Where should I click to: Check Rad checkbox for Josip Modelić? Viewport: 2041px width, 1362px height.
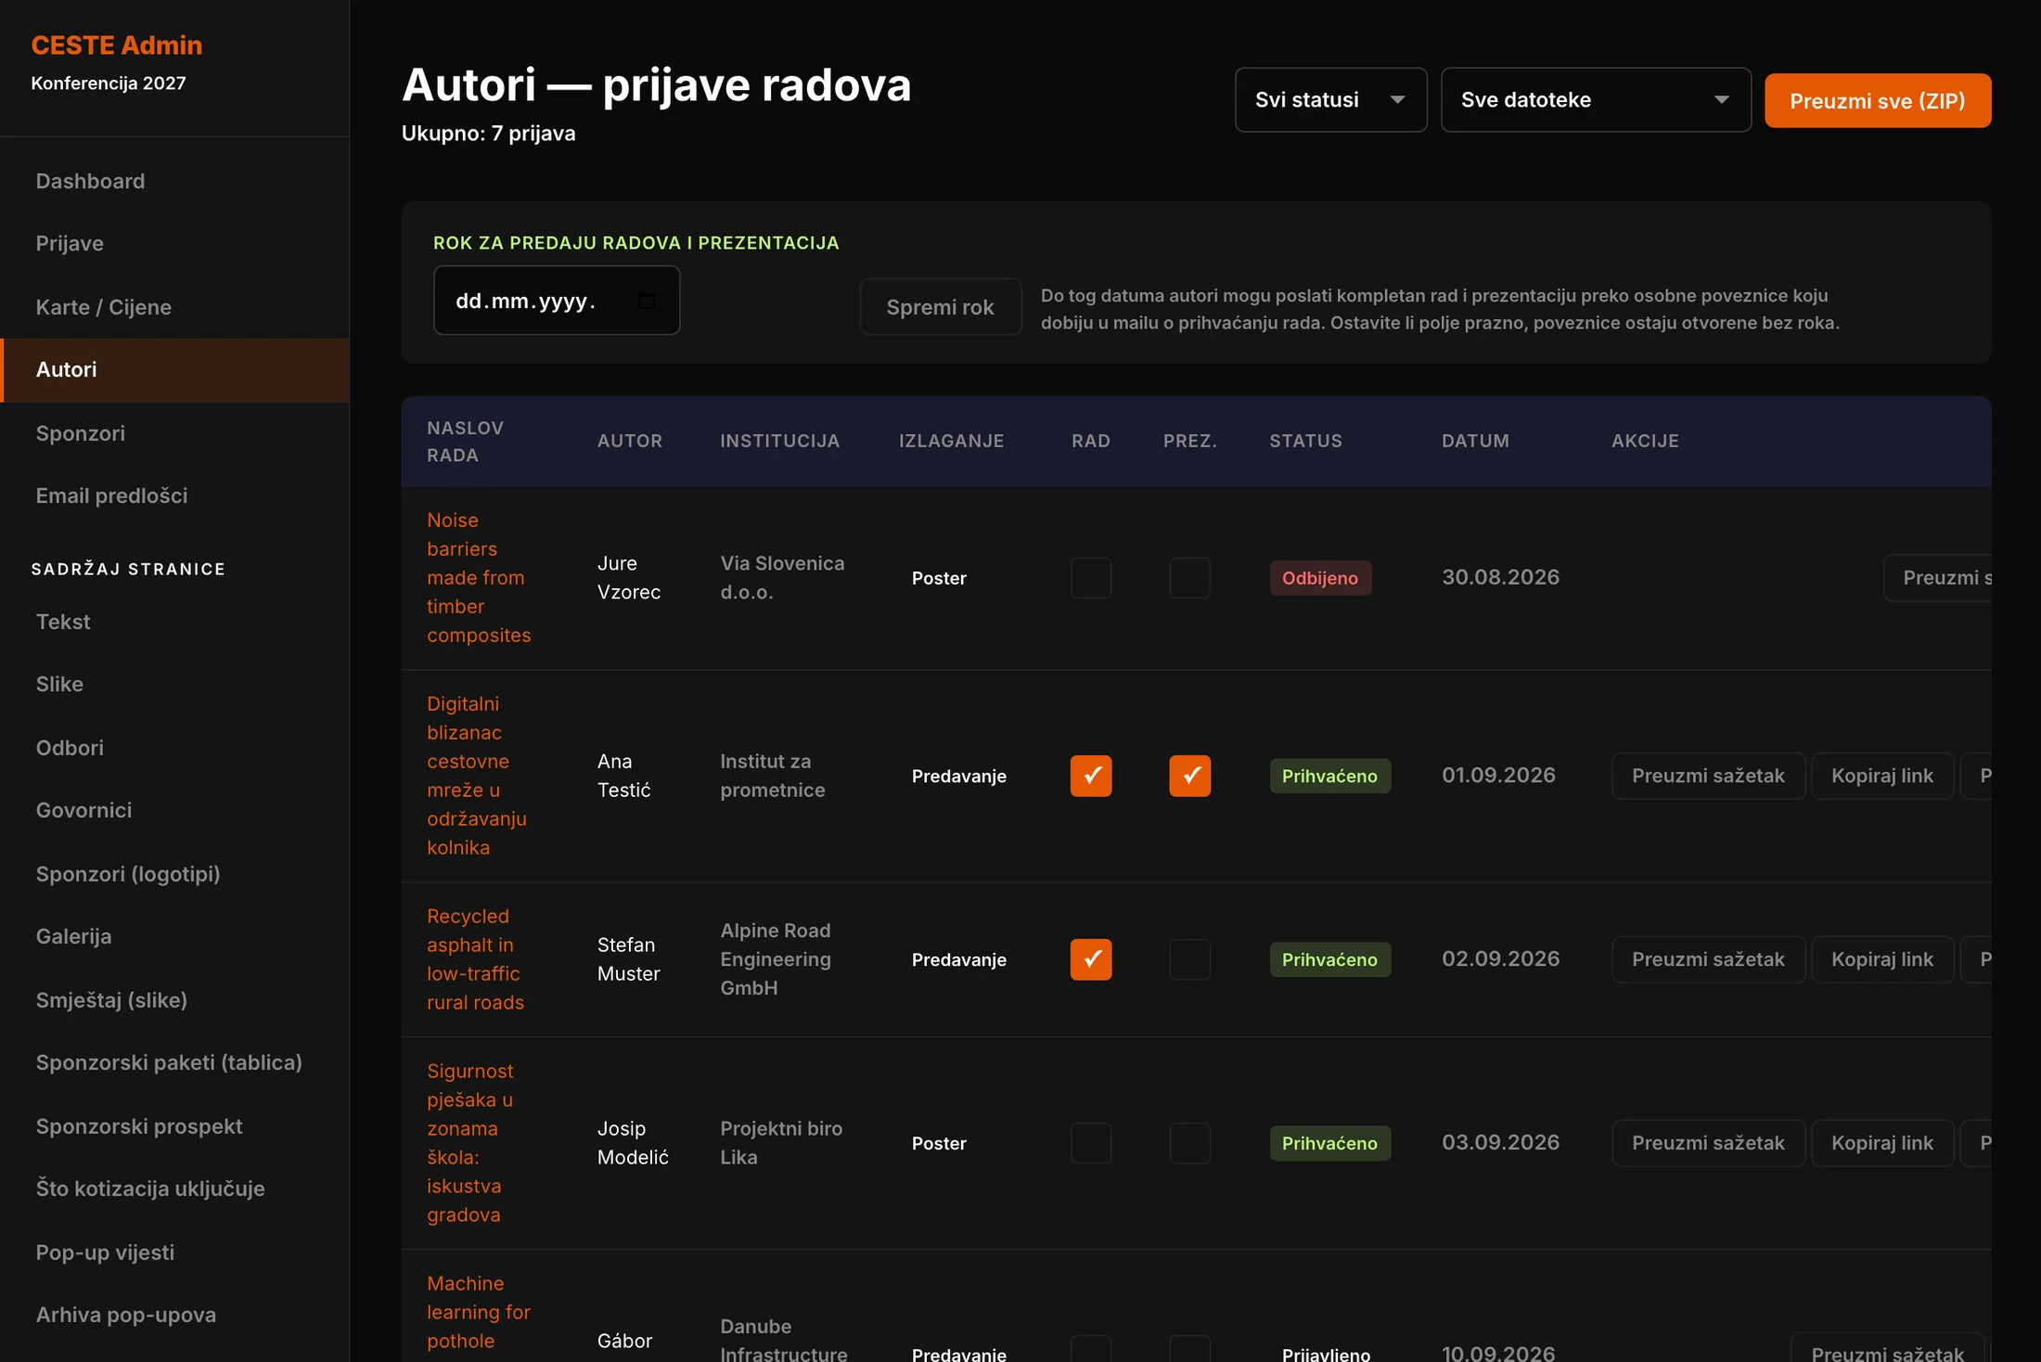pos(1091,1143)
